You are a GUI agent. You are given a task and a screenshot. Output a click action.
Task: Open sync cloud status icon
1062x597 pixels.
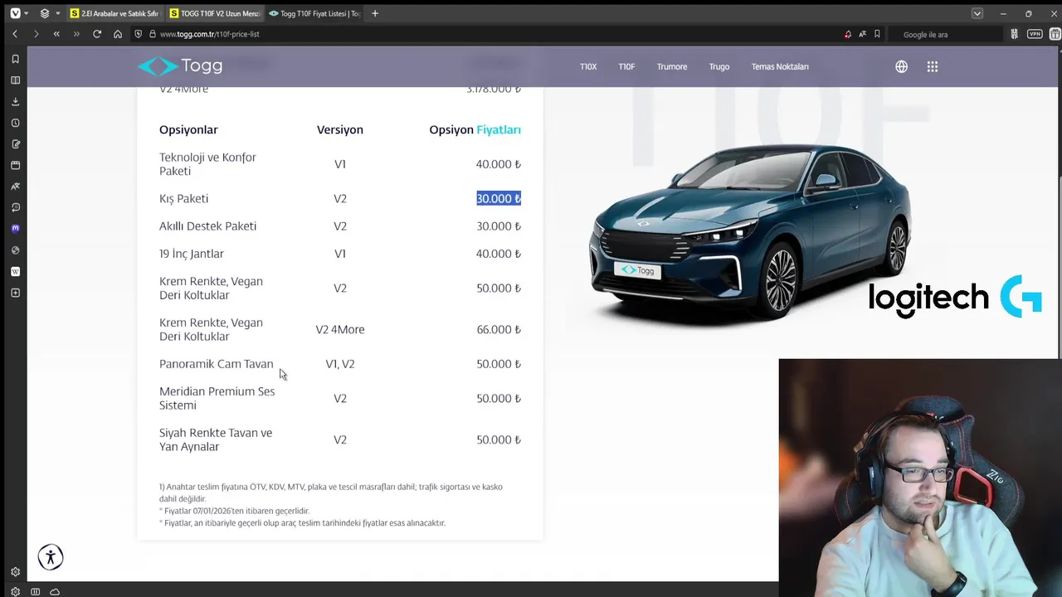point(55,591)
